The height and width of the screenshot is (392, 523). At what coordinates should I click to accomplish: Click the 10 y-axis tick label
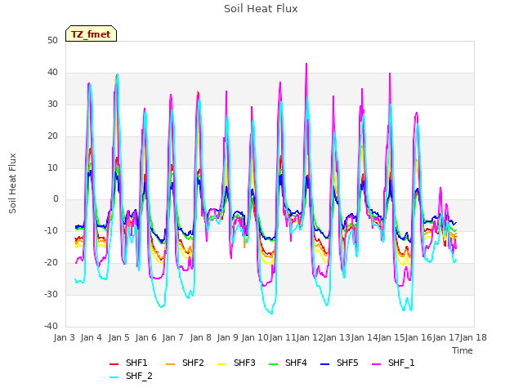point(52,167)
